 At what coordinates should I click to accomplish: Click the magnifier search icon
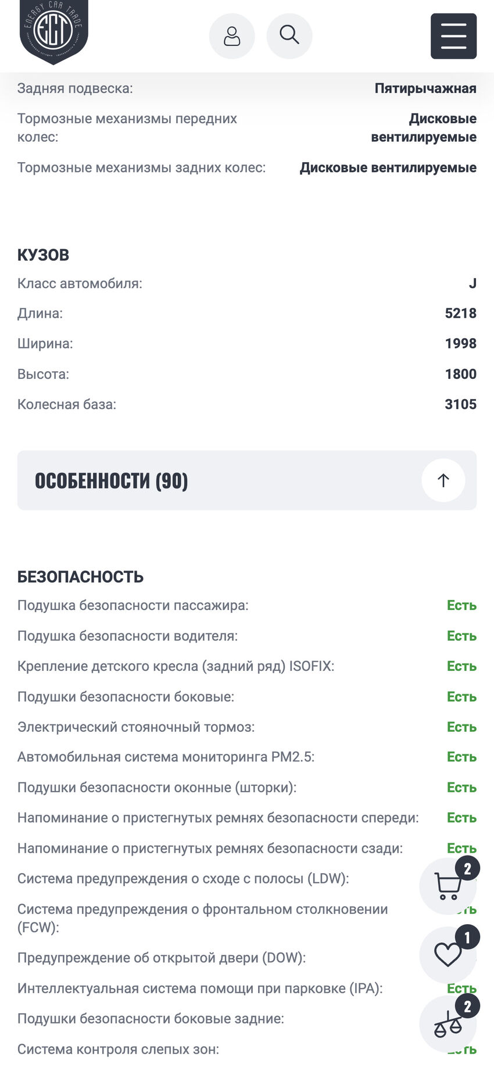click(289, 36)
